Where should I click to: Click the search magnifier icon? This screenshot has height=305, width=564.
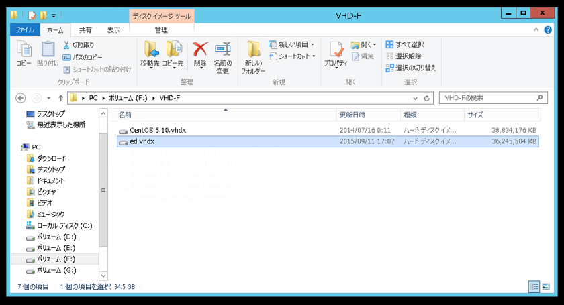[540, 98]
